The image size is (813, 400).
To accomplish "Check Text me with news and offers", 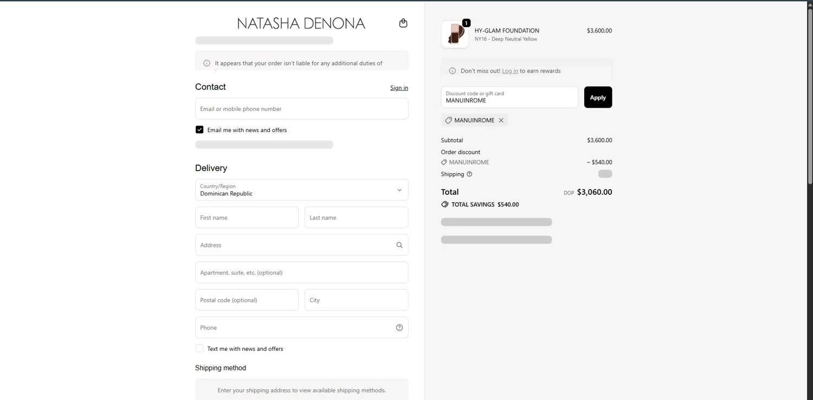I will click(x=199, y=349).
